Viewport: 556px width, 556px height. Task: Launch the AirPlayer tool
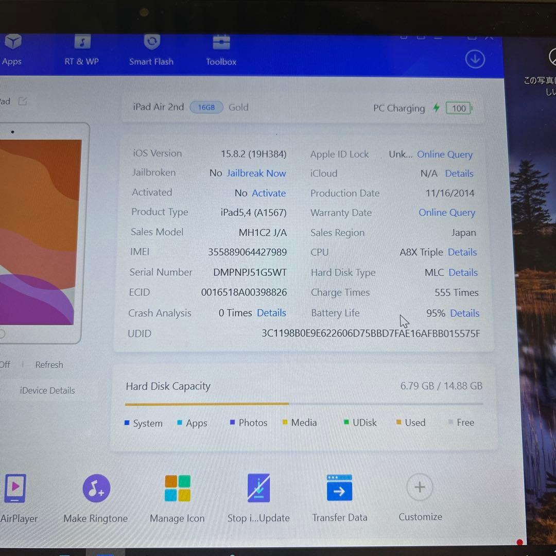(x=16, y=497)
